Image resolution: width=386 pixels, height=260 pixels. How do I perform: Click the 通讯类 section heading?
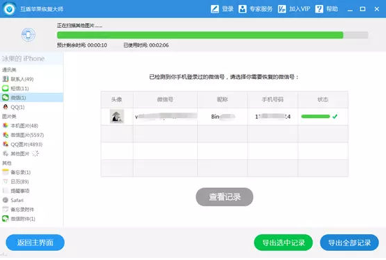9,70
